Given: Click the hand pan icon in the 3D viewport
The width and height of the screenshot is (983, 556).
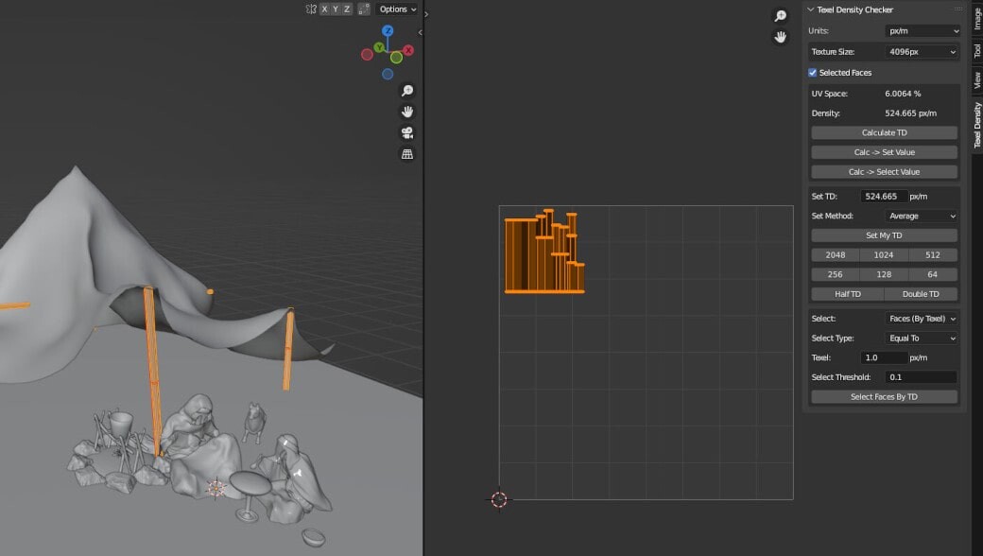Looking at the screenshot, I should coord(406,112).
